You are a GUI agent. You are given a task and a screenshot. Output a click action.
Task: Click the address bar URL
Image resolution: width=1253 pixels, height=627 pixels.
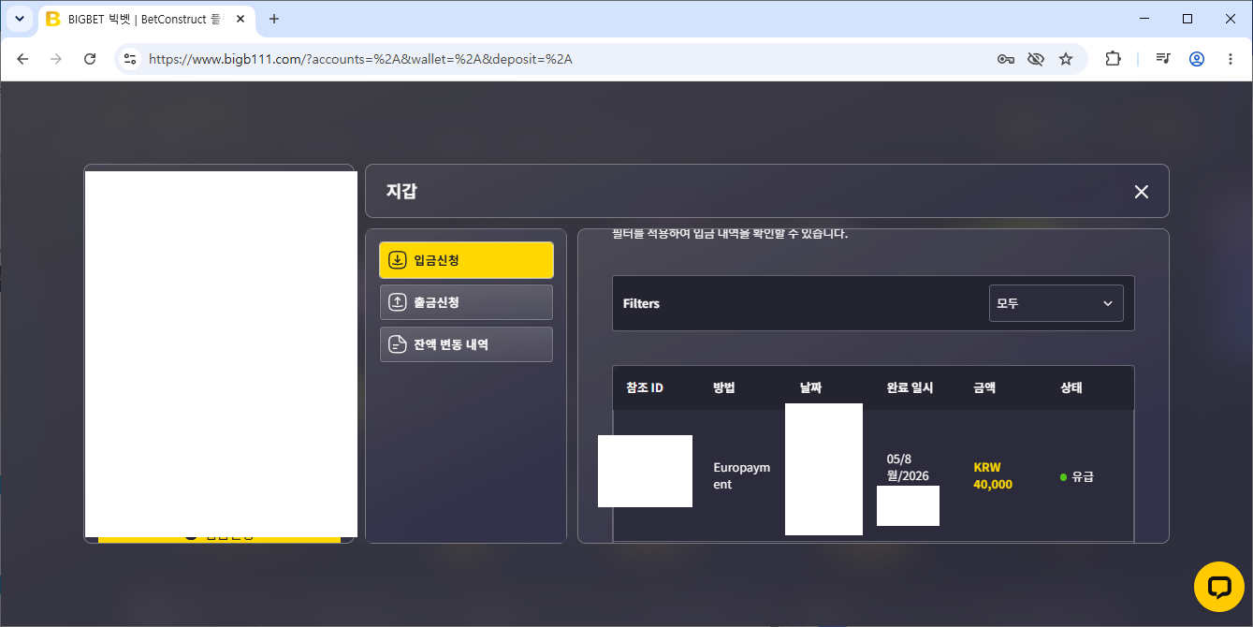pos(360,59)
